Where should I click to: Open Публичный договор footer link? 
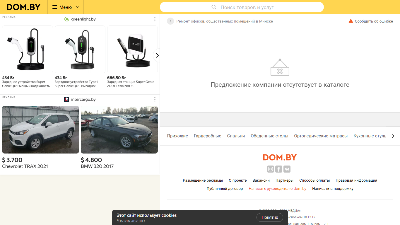(x=225, y=189)
